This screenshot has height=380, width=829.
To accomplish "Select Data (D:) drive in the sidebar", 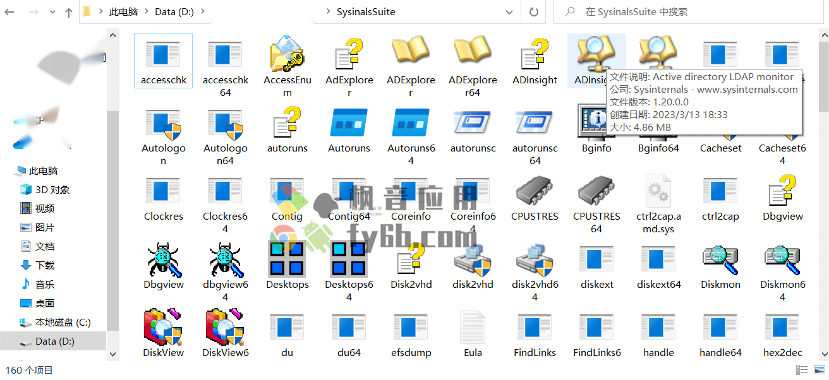I will coord(53,341).
